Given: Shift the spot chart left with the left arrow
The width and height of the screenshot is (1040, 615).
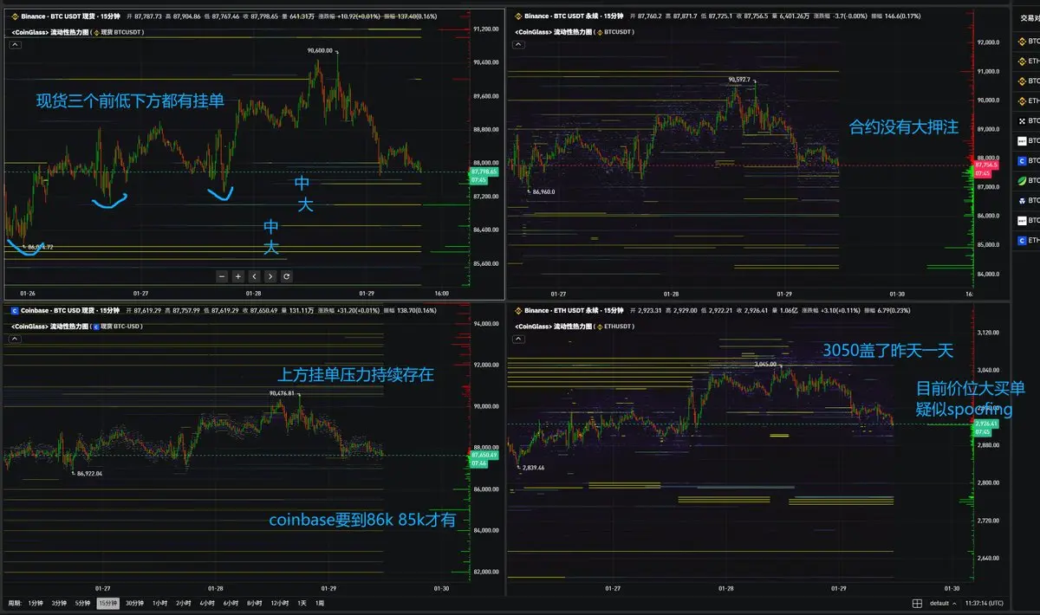Looking at the screenshot, I should (x=254, y=276).
